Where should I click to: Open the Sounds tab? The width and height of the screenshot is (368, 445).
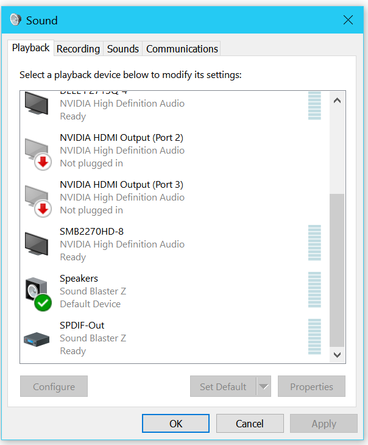click(123, 49)
